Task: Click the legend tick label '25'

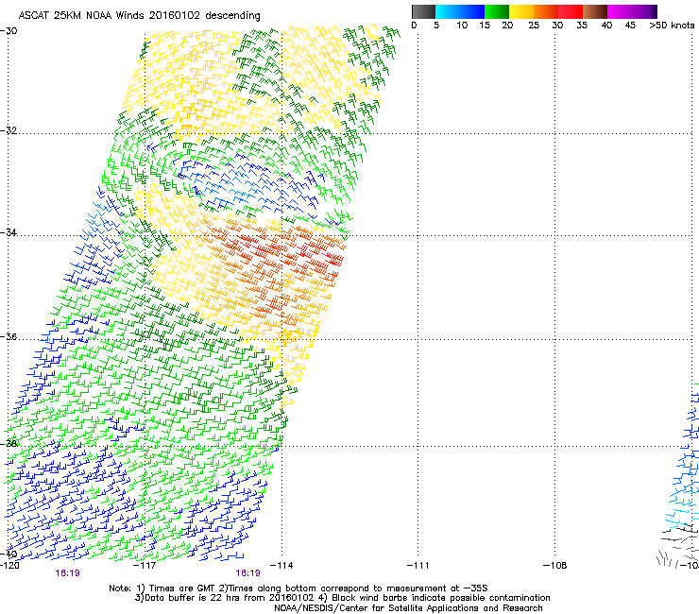Action: (534, 26)
